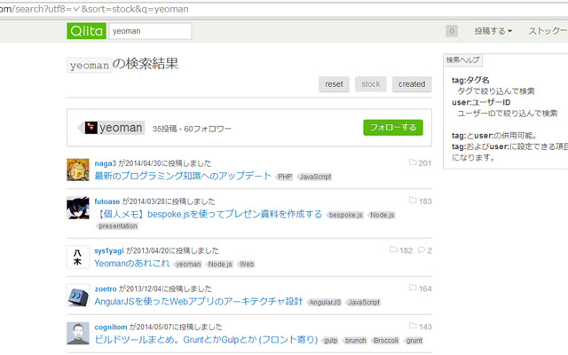Select the presentation tag
Screen dimensions: 568x355
pos(117,226)
